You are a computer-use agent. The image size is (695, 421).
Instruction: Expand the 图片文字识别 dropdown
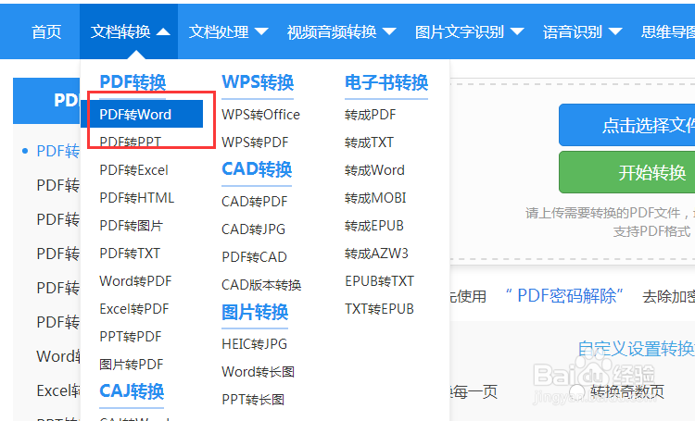tap(470, 31)
